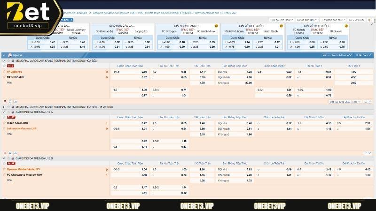Select Jablonec first-half 1X2 odds 1.90
The image size is (376, 211).
(353, 72)
